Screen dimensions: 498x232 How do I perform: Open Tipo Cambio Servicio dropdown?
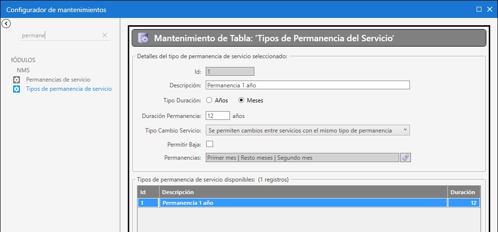[x=308, y=131]
